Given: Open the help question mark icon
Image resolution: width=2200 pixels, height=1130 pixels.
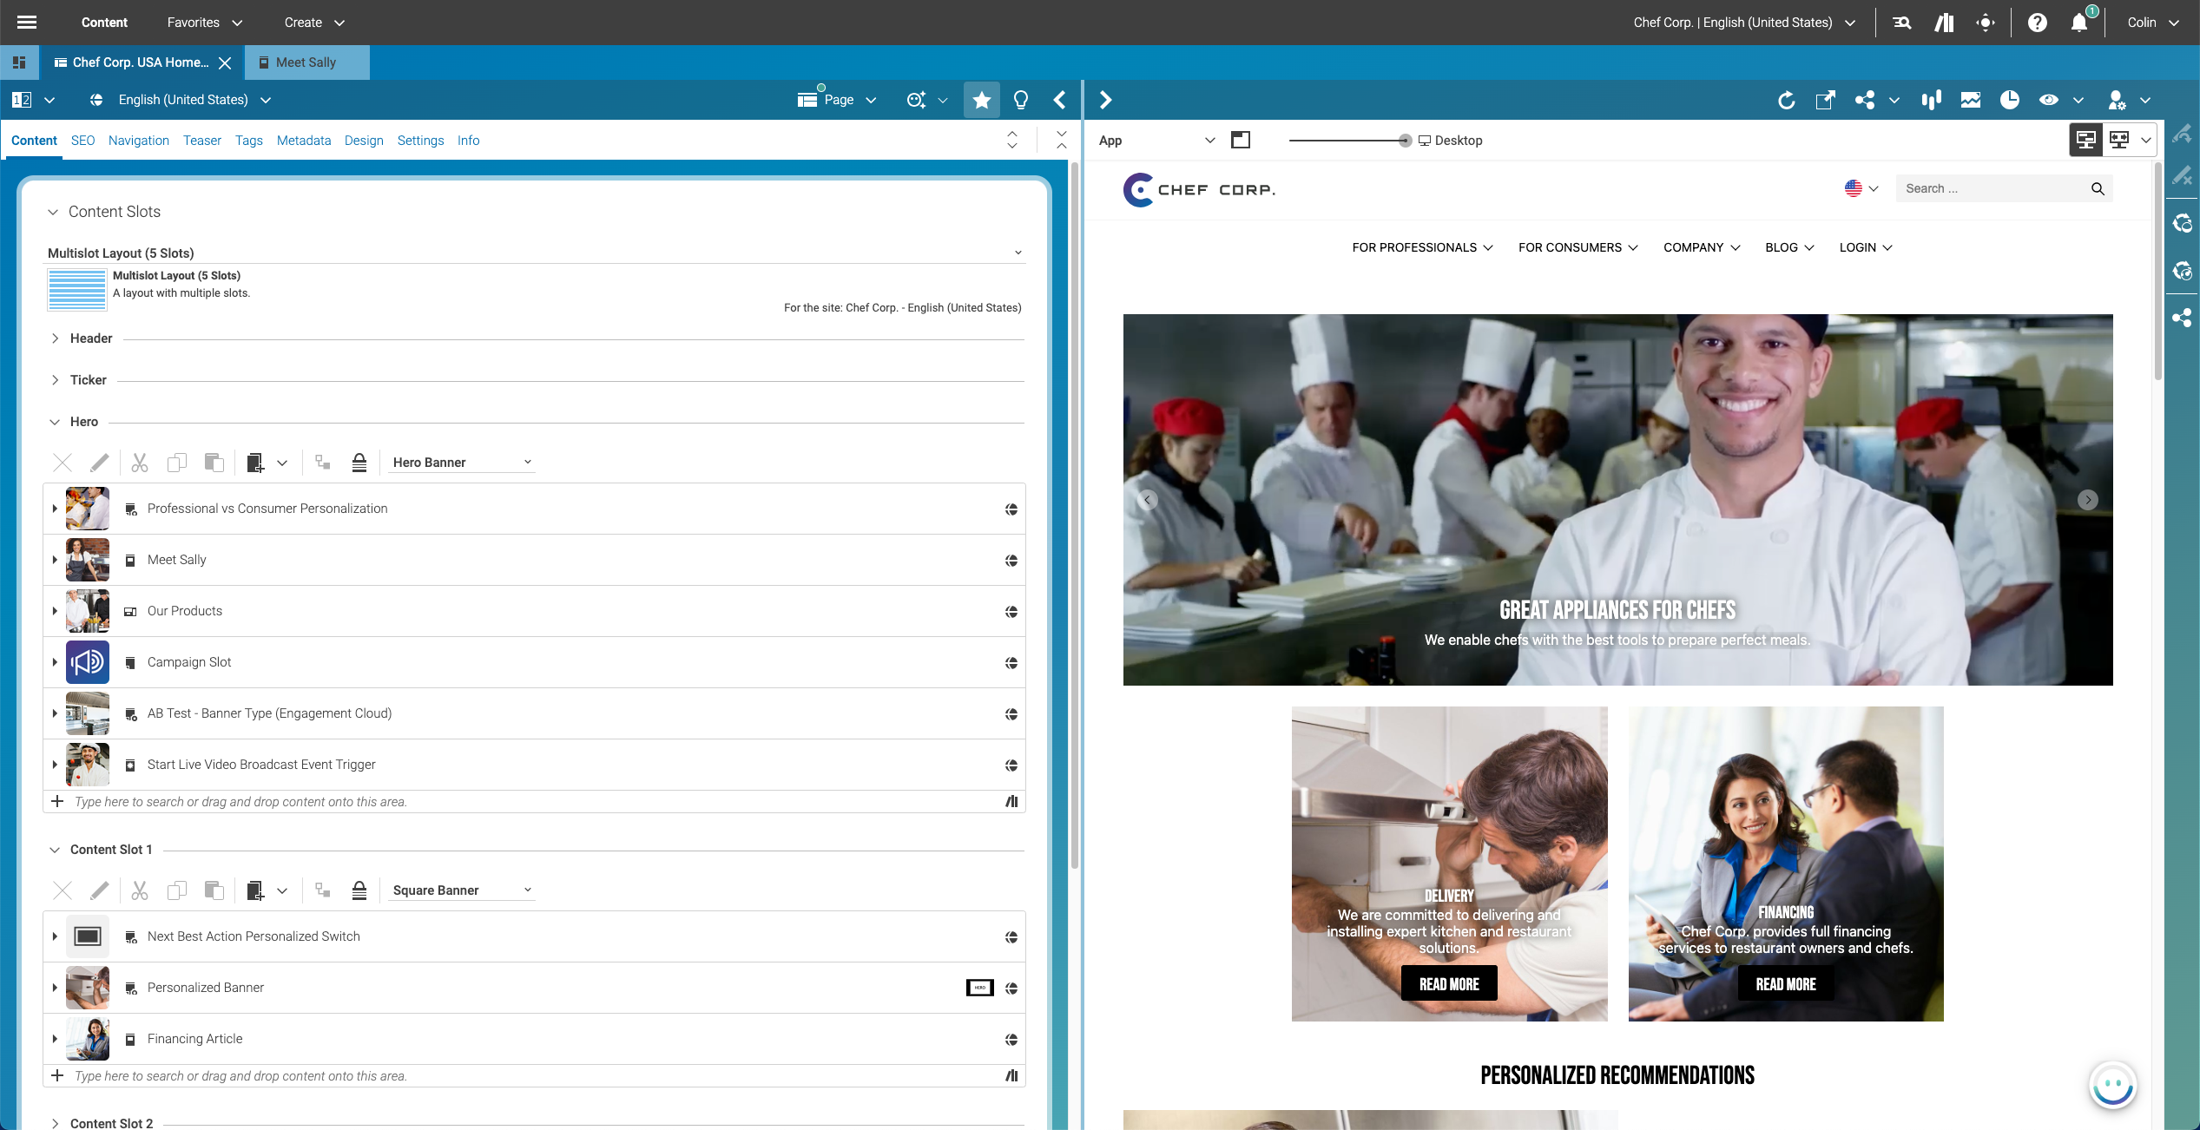Looking at the screenshot, I should 2037,23.
